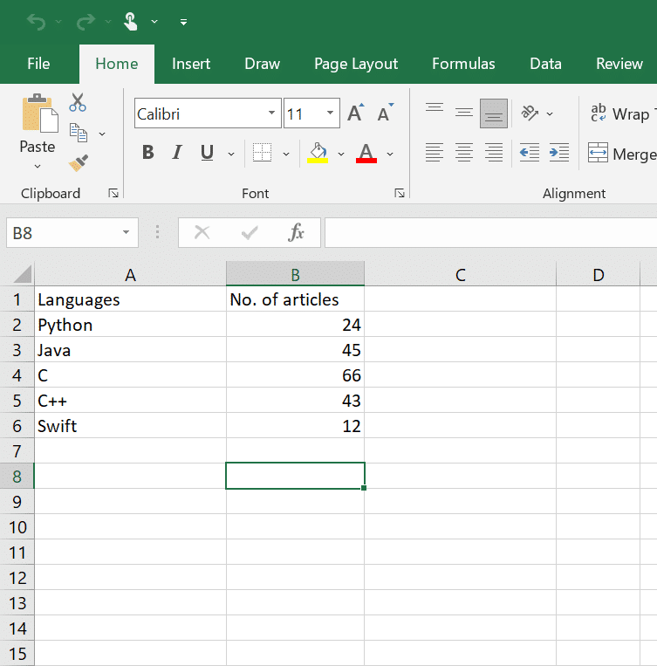Select the Format Painter brush icon

click(x=79, y=162)
